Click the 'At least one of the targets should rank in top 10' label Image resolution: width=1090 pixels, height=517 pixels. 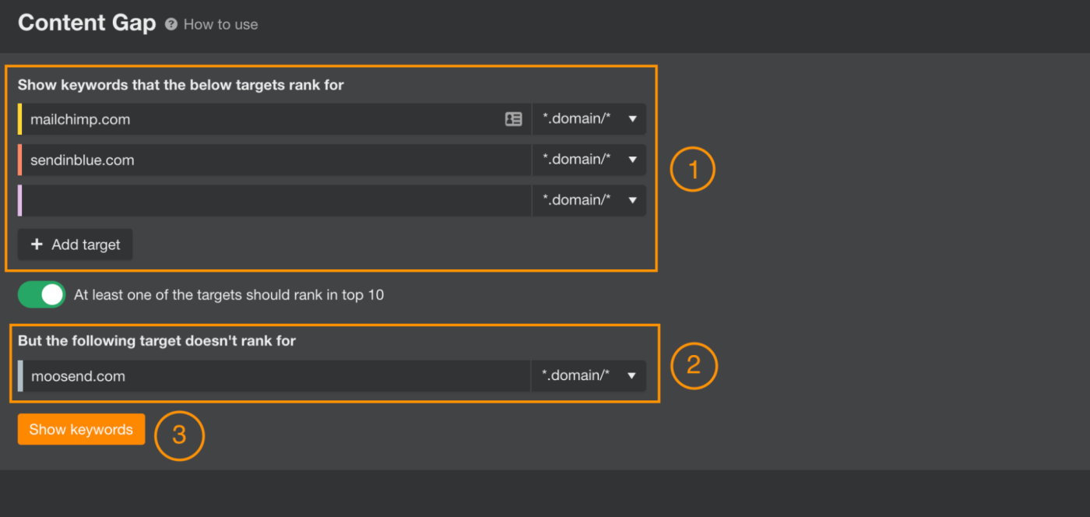click(x=229, y=295)
